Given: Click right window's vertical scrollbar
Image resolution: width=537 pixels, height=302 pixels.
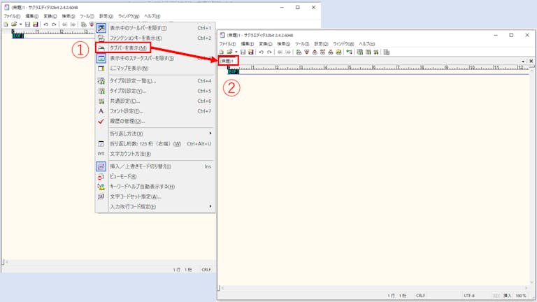Looking at the screenshot, I should [531, 176].
